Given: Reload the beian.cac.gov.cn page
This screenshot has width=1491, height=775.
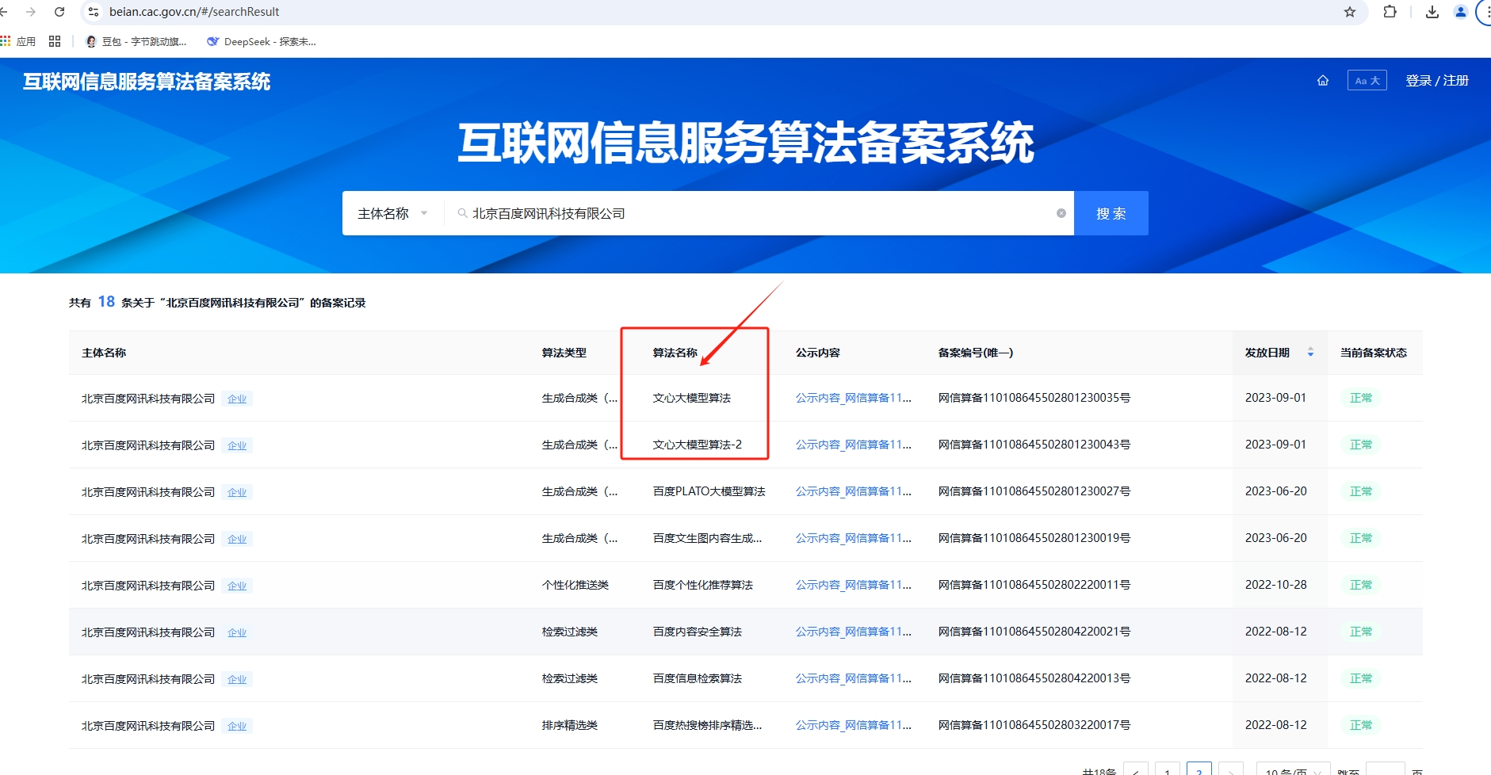Looking at the screenshot, I should (59, 12).
